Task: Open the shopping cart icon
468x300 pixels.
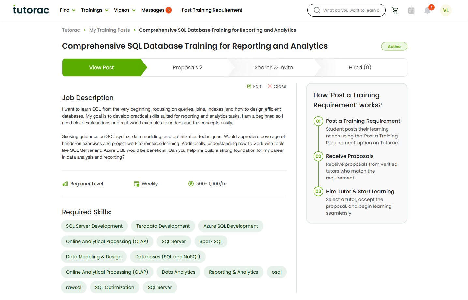Action: 395,10
